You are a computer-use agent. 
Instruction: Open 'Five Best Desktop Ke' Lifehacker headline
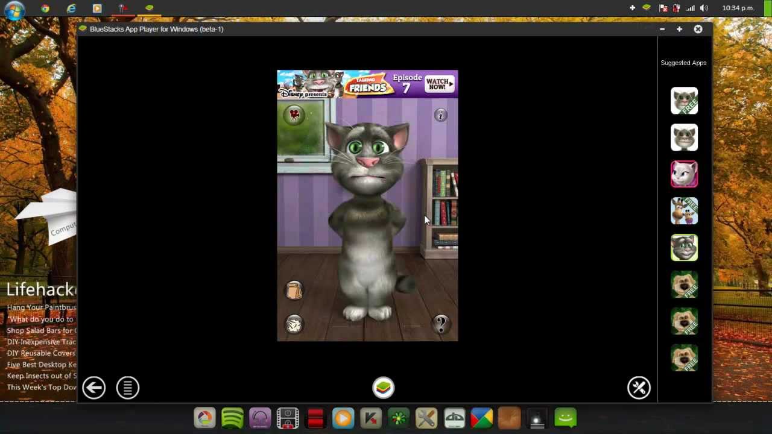pos(41,365)
